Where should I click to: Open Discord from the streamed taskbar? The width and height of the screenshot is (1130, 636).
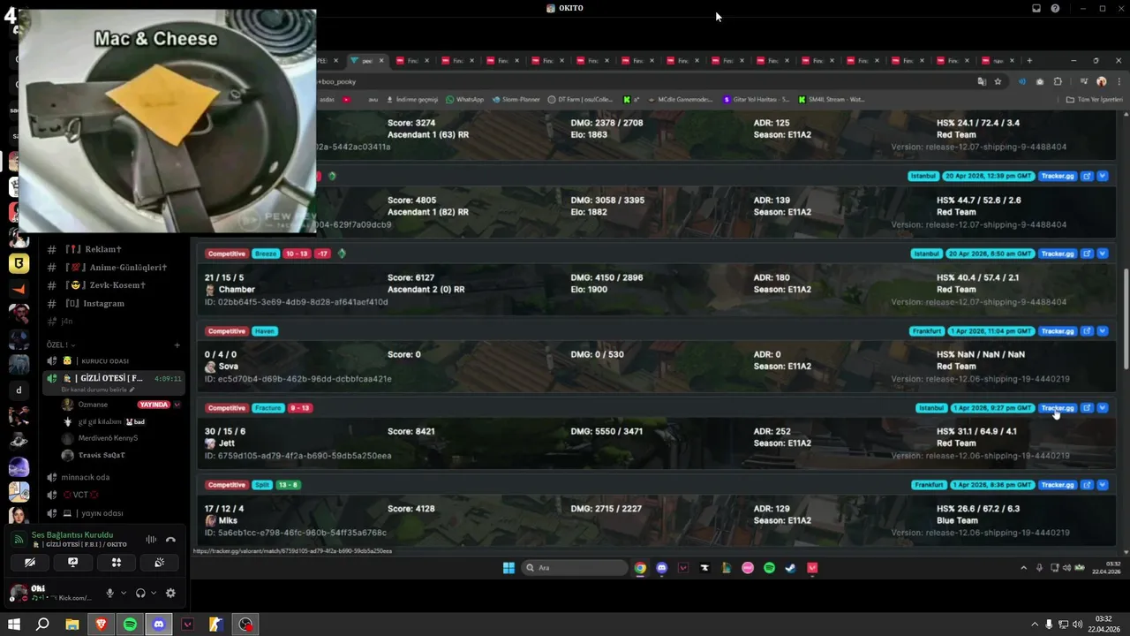661,568
